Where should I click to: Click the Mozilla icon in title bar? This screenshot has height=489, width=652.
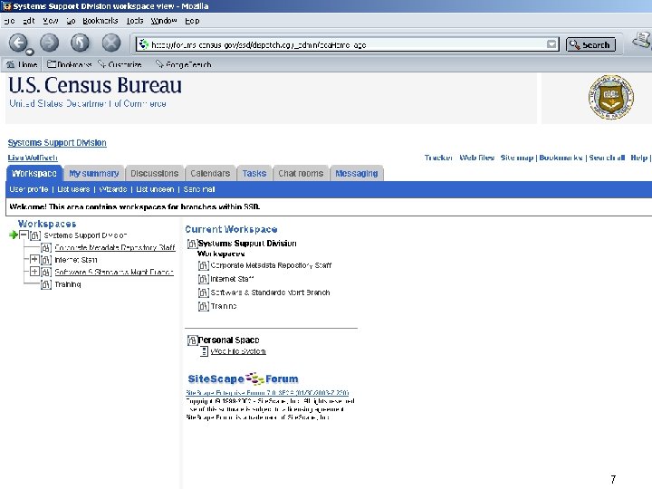[6, 5]
